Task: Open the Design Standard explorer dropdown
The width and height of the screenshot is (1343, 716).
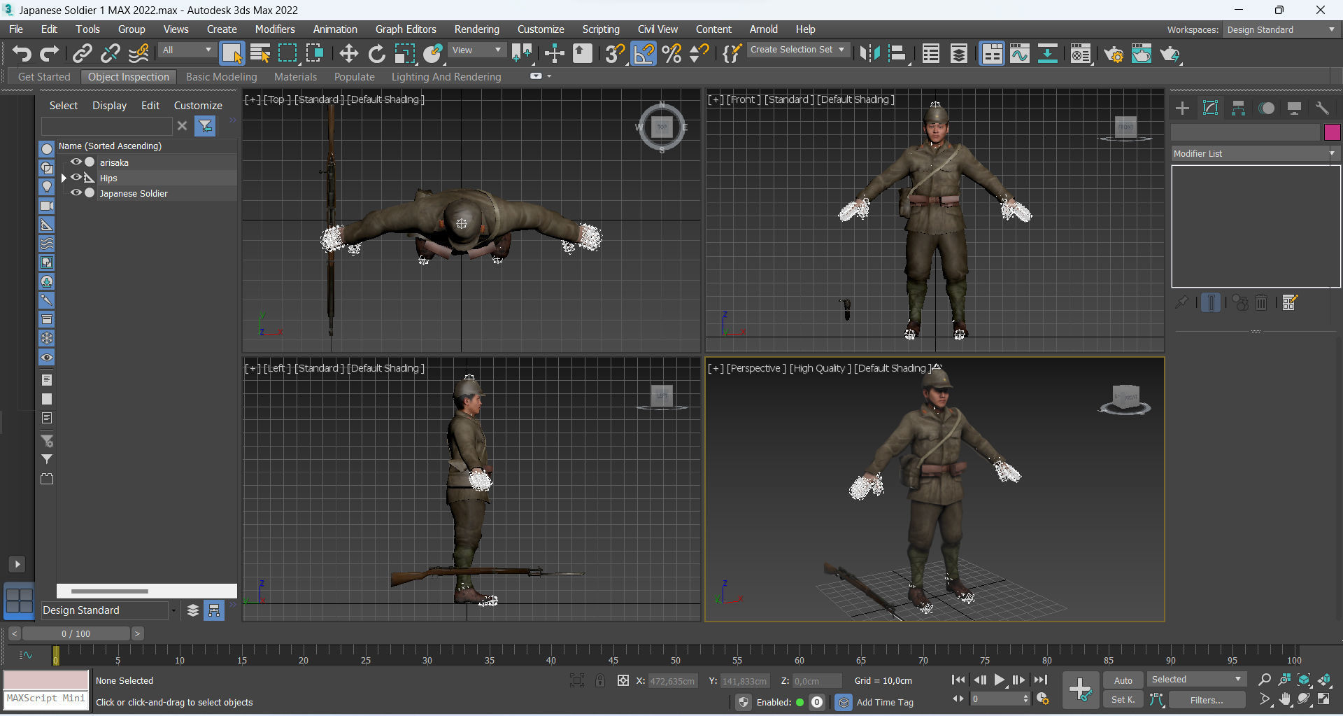Action: point(110,610)
